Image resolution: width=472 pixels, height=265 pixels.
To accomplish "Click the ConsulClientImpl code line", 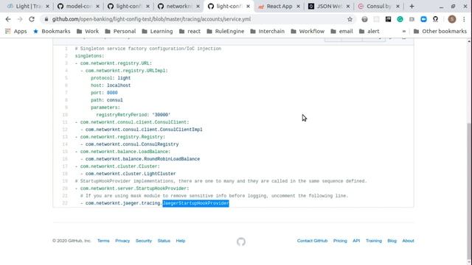I will pyautogui.click(x=142, y=130).
